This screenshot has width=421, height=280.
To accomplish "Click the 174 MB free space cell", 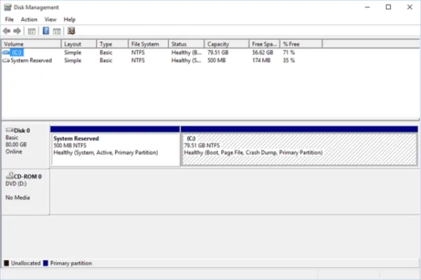I will [x=261, y=60].
